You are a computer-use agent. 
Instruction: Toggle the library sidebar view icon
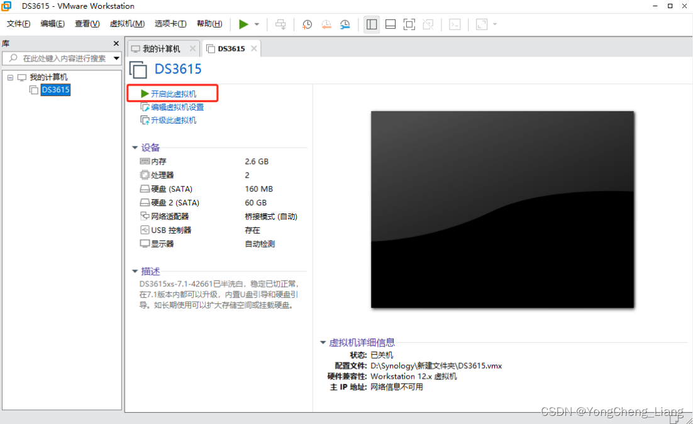pos(372,24)
